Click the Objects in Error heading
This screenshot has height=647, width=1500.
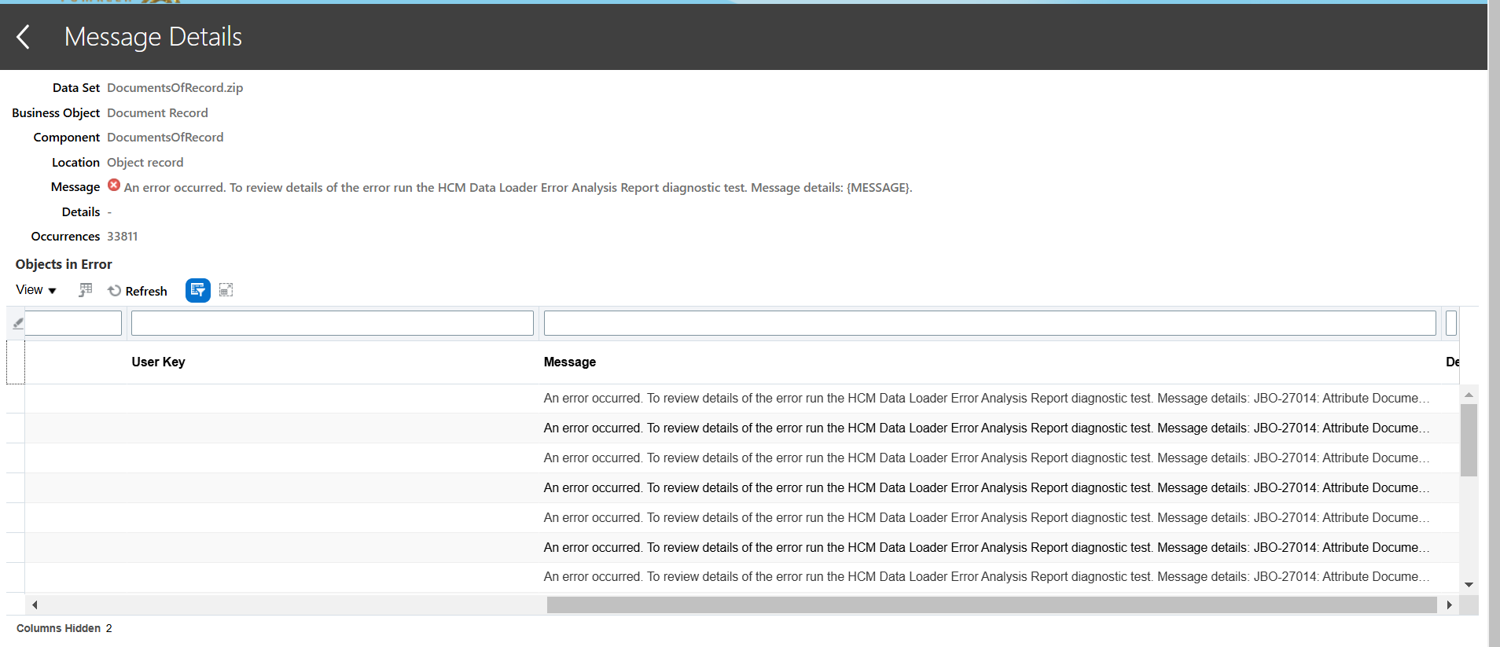tap(64, 264)
